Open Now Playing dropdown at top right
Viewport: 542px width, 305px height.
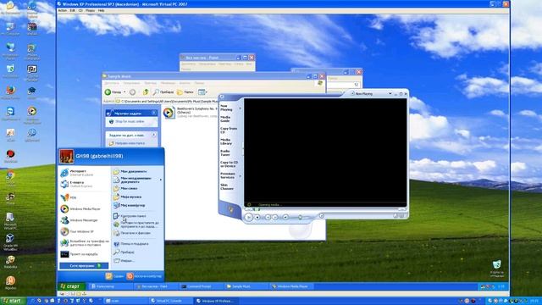pos(390,94)
